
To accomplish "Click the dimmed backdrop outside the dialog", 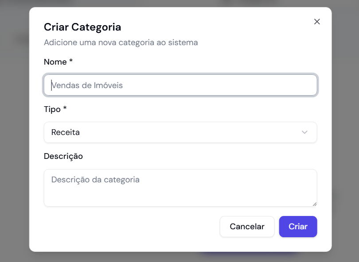I will (13, 133).
